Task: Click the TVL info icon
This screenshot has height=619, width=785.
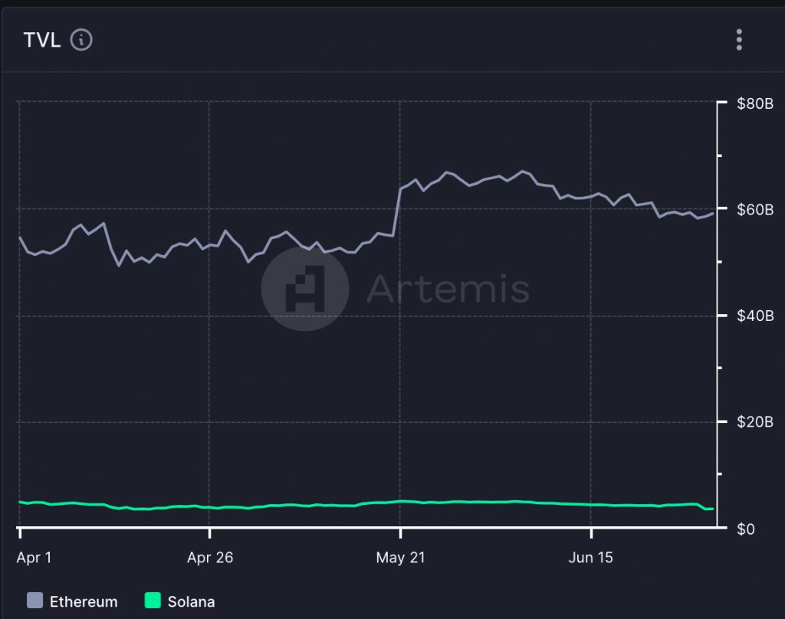Action: (x=81, y=40)
